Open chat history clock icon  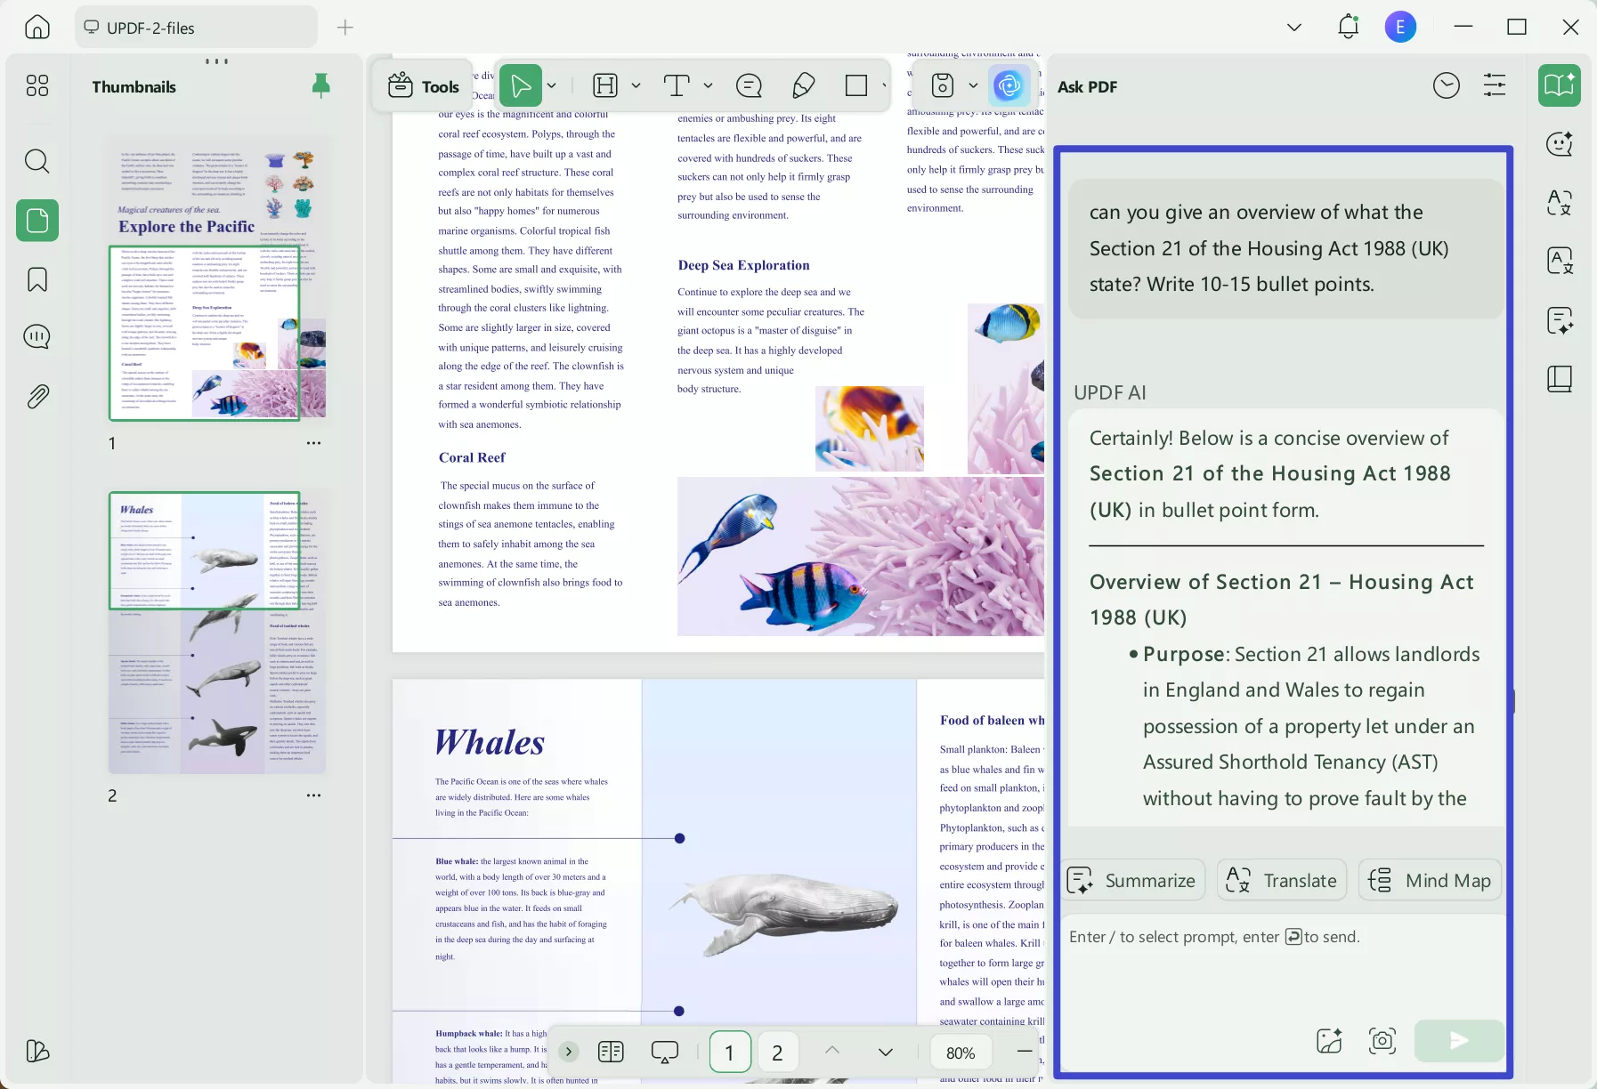click(x=1446, y=86)
